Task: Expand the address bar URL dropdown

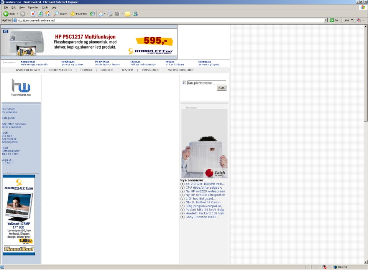Action: point(326,20)
